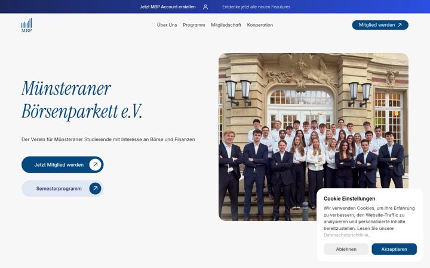
Task: Click the Jetzt Mitglied werden button
Action: pos(63,164)
